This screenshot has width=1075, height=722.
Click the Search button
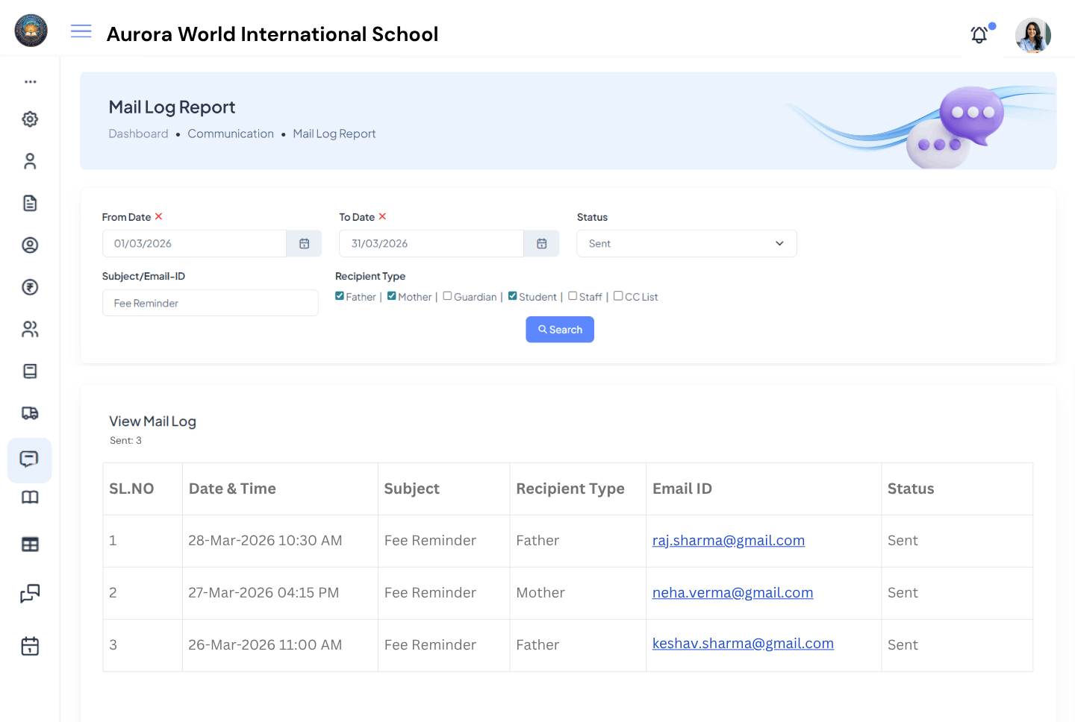pos(559,329)
